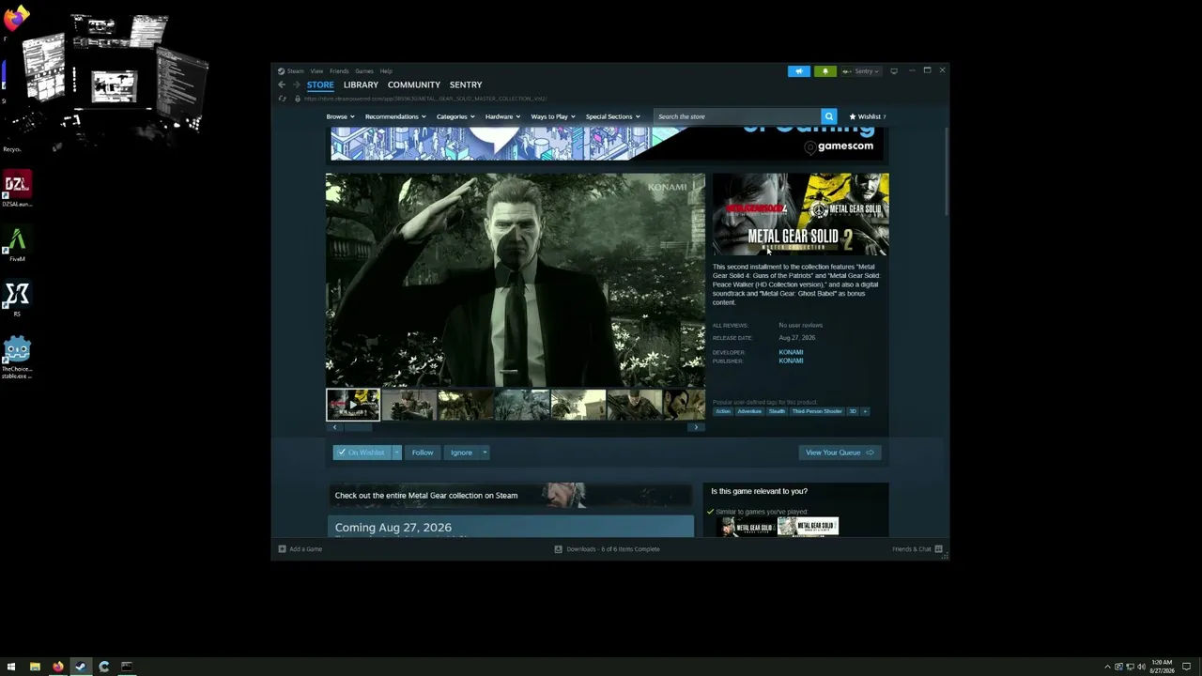Open the Firefox shortcut on the desktop

click(x=16, y=18)
